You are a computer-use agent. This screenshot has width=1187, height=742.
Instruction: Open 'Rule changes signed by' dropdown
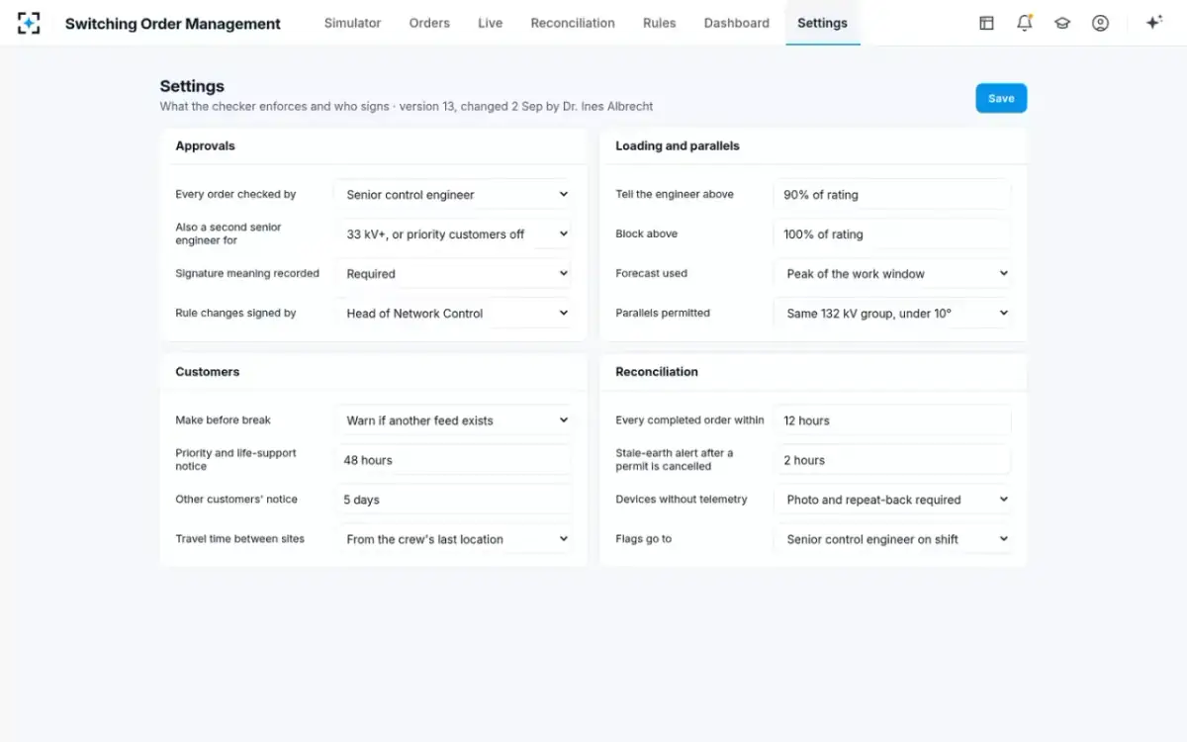pyautogui.click(x=453, y=314)
